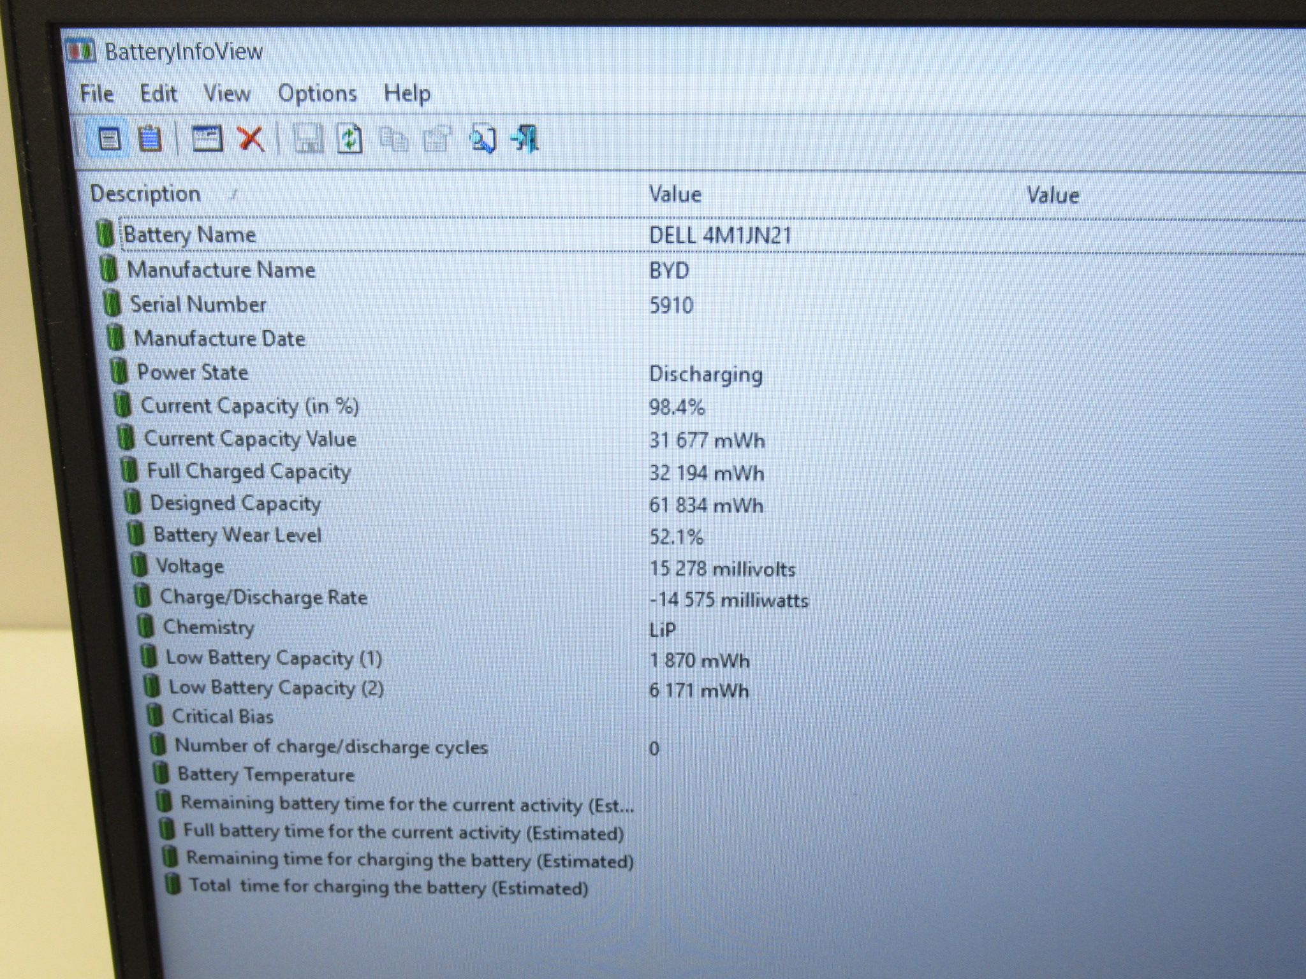Click the red X clear log icon

[x=251, y=138]
